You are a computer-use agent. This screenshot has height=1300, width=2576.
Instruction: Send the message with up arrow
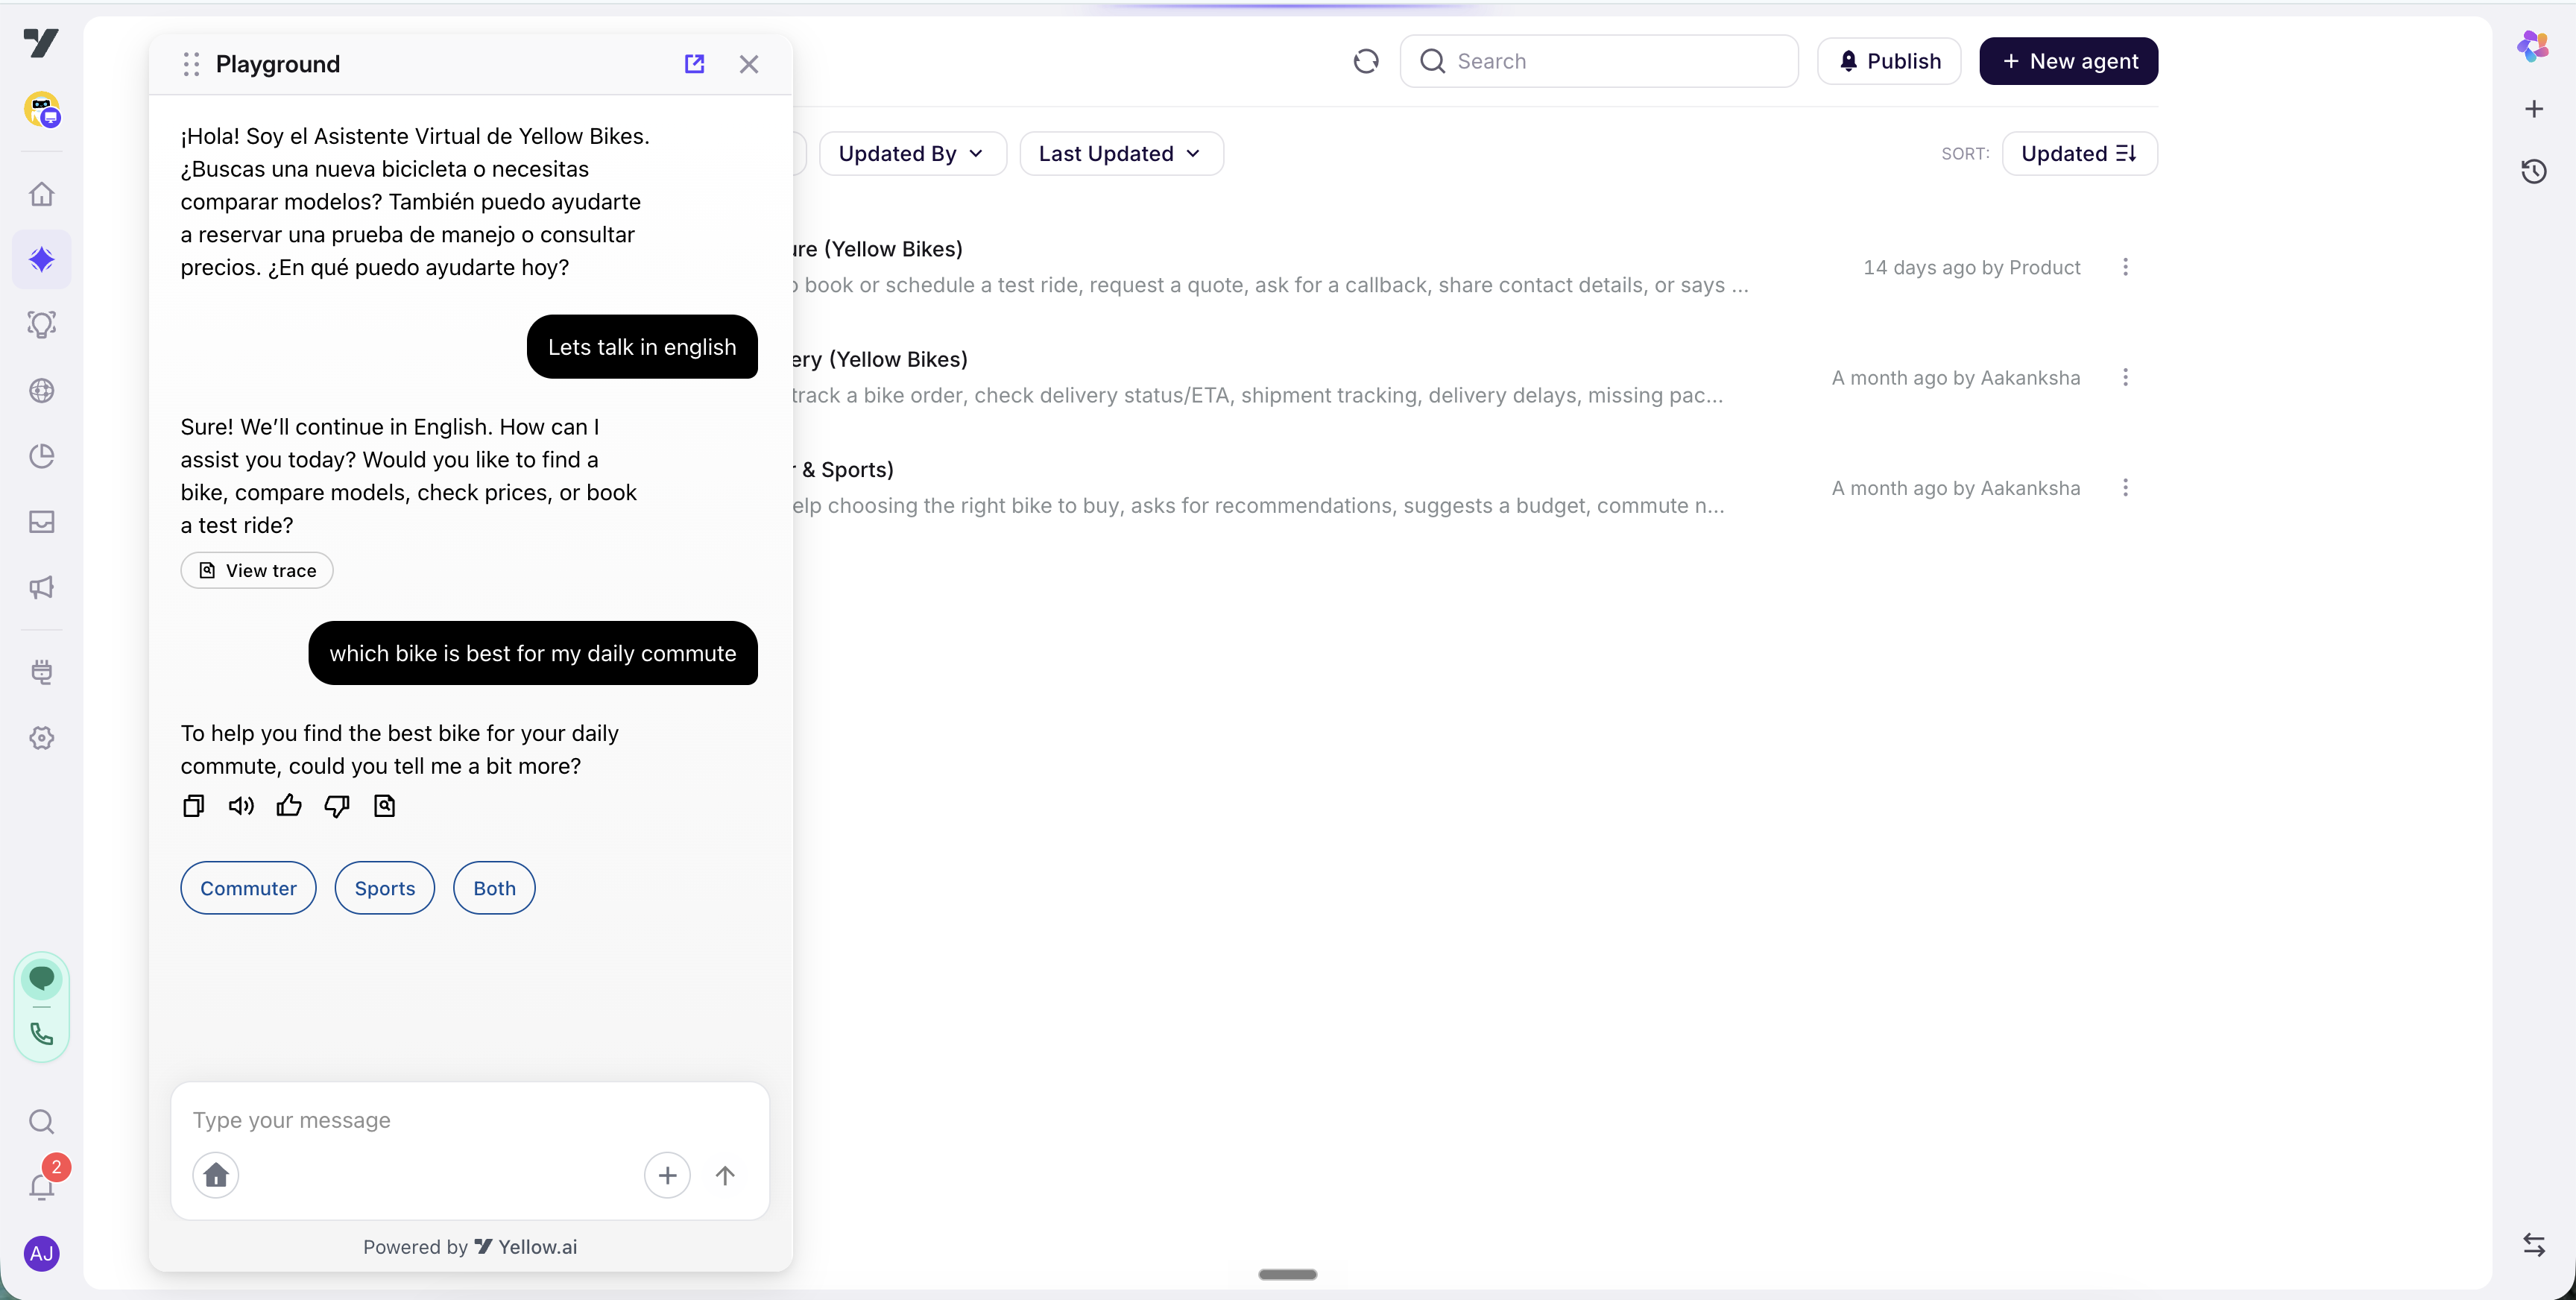pos(725,1175)
